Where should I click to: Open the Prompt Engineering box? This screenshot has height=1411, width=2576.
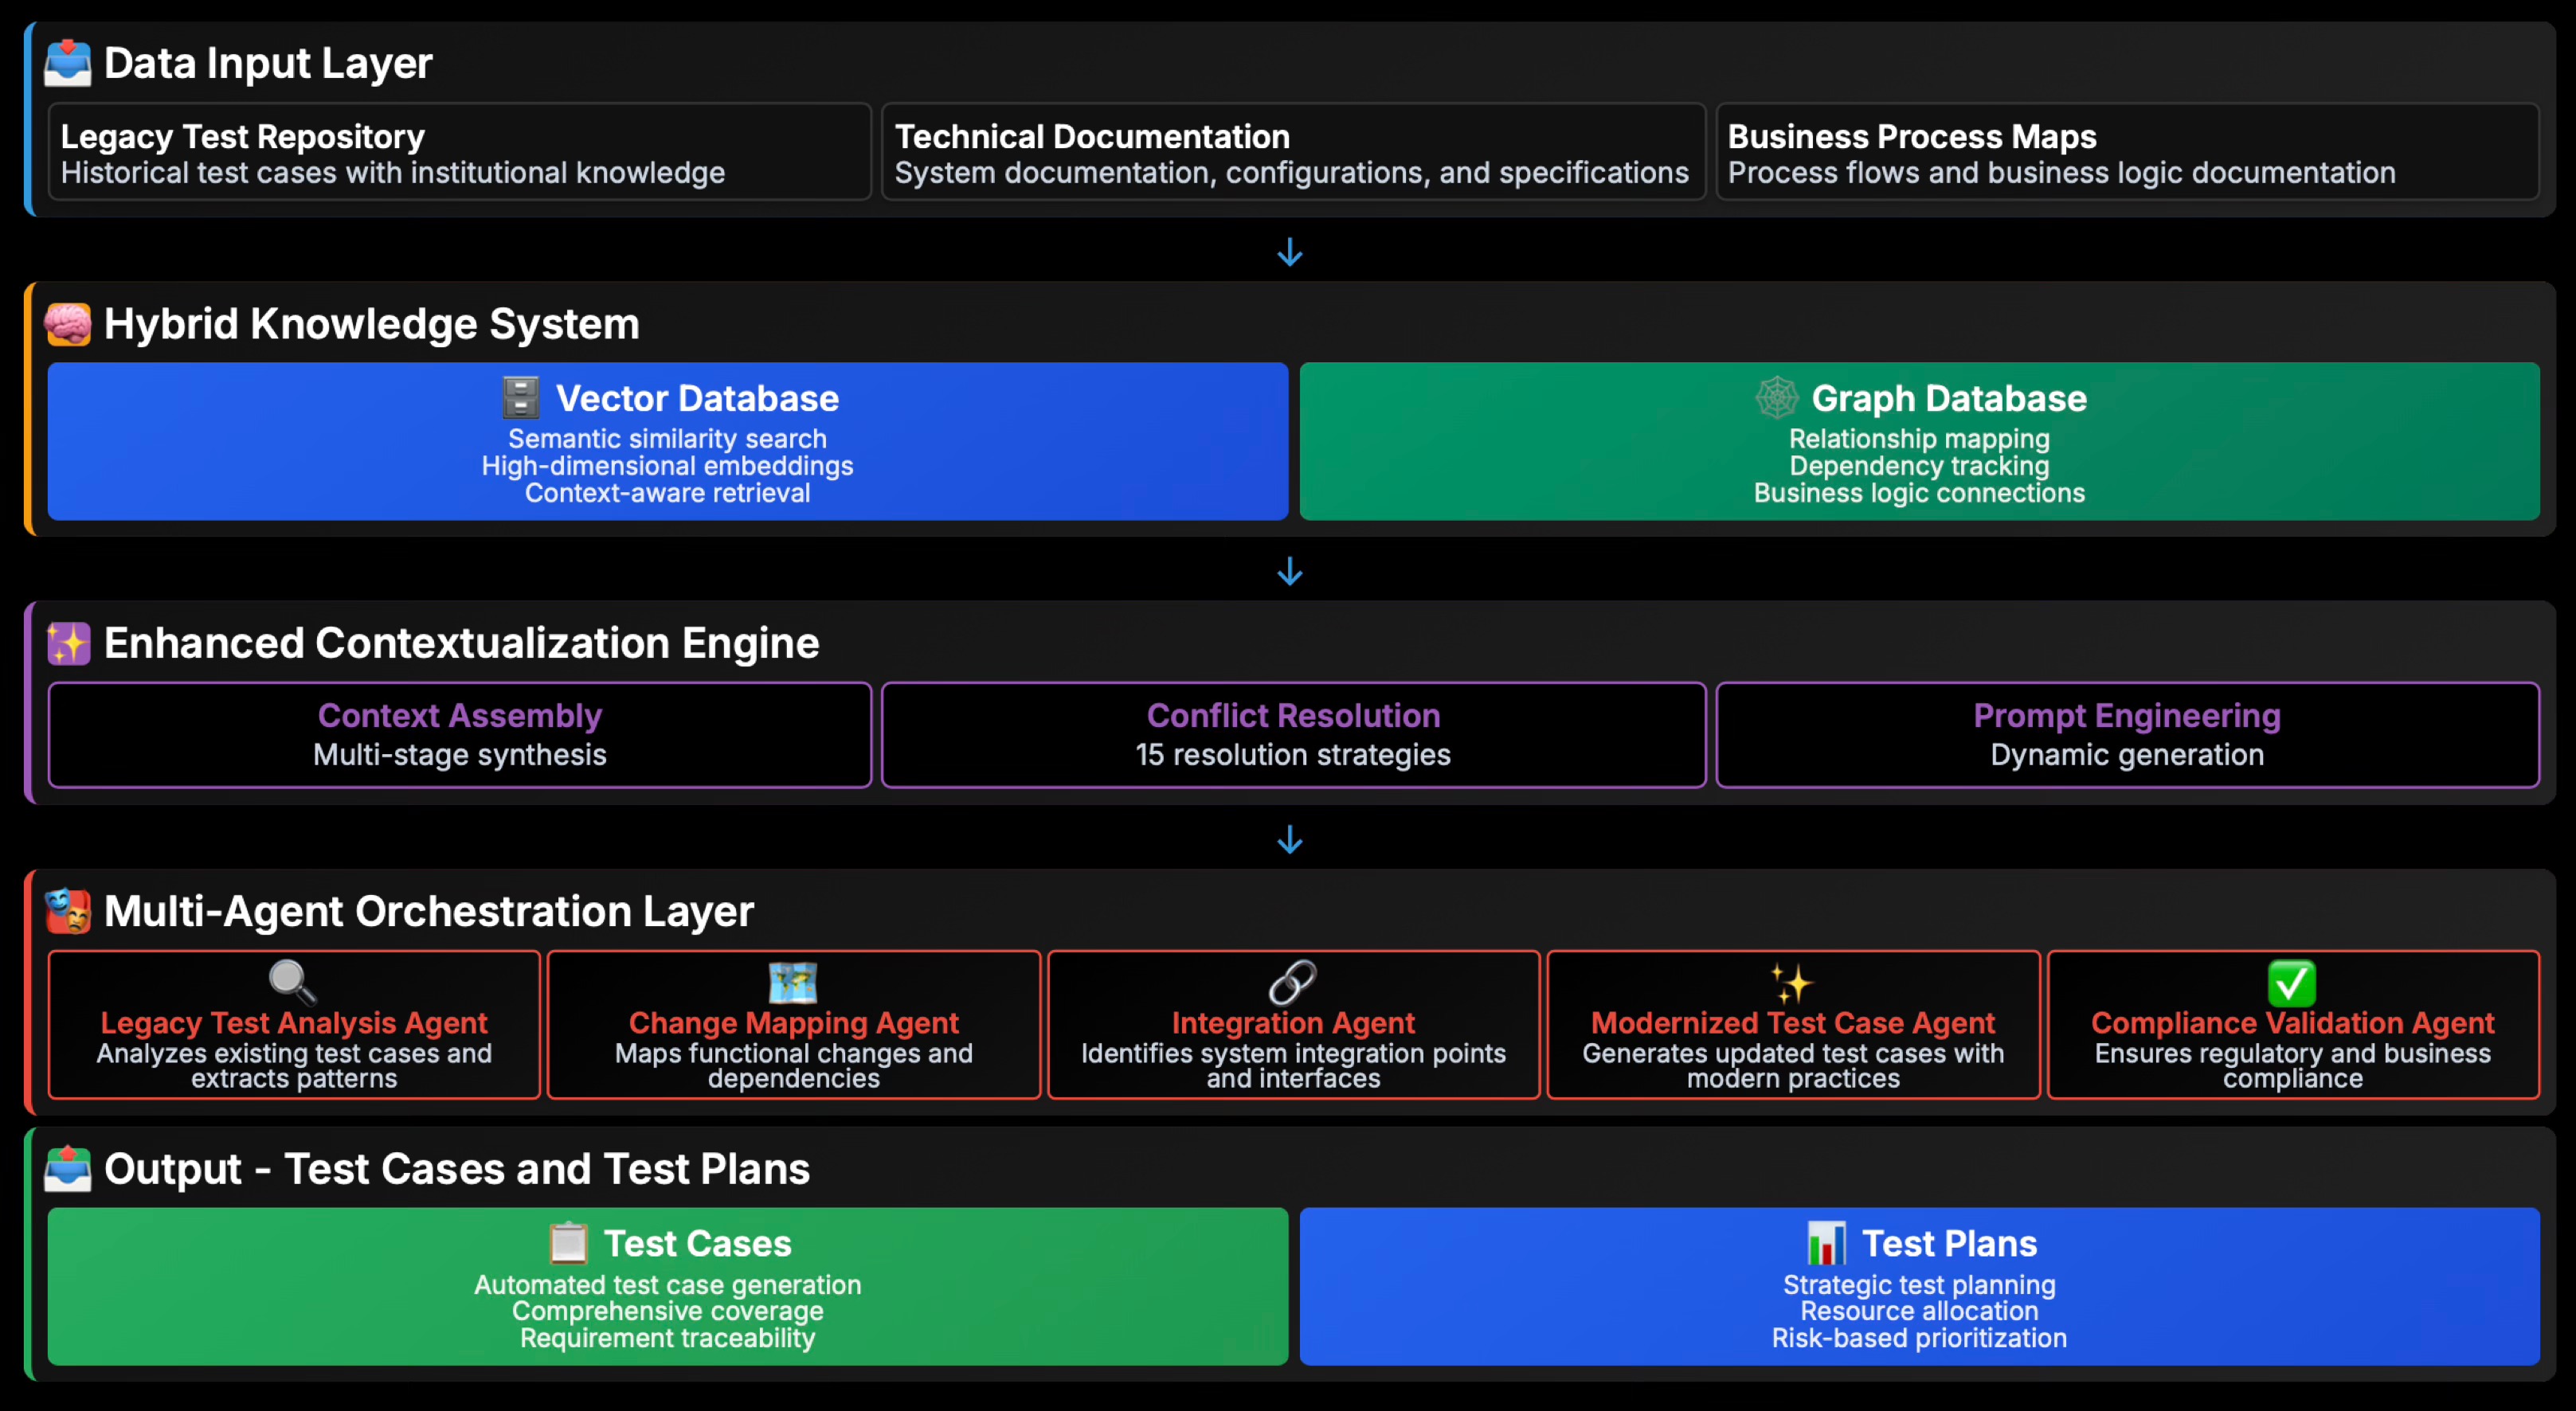[x=2127, y=735]
